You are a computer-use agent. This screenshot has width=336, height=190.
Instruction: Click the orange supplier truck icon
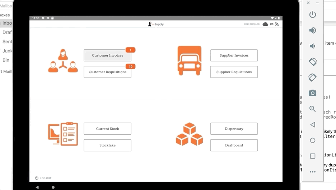(190, 61)
